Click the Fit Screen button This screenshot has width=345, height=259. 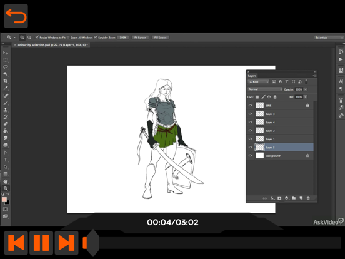coord(140,38)
